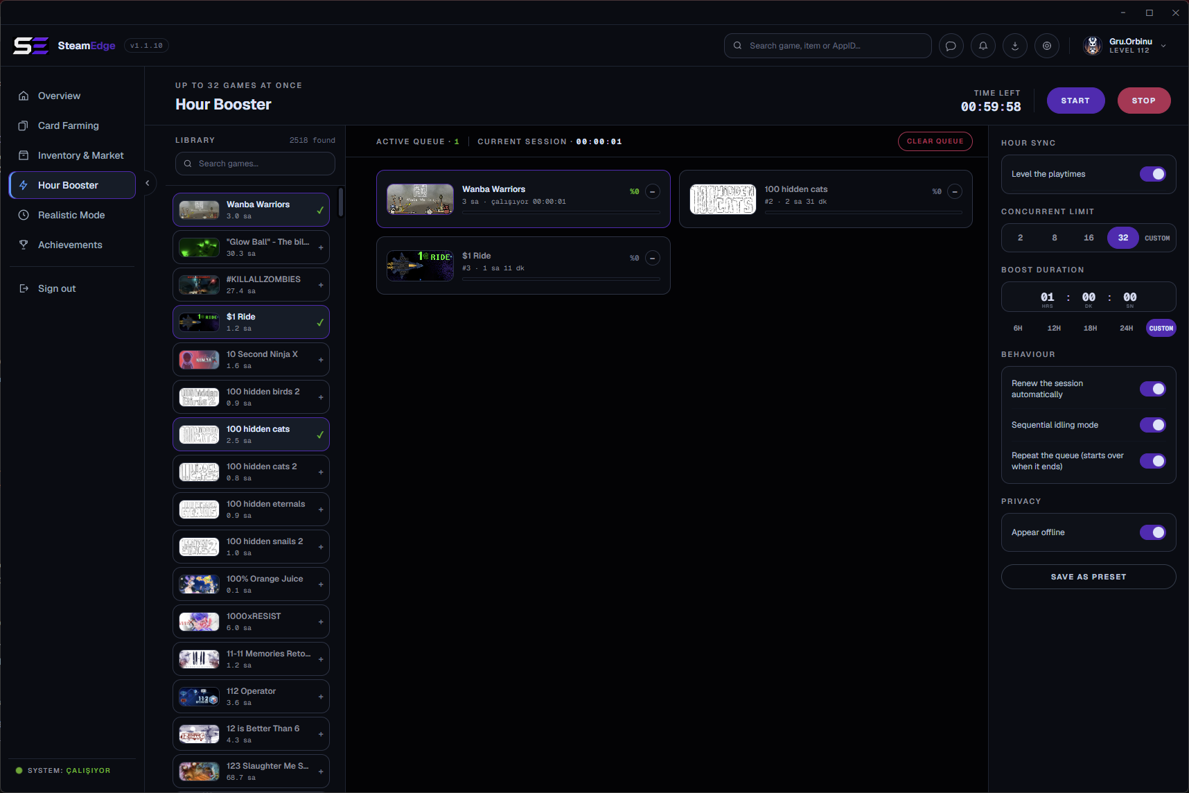This screenshot has width=1189, height=793.
Task: Set boost duration to 24H
Action: [x=1127, y=329]
